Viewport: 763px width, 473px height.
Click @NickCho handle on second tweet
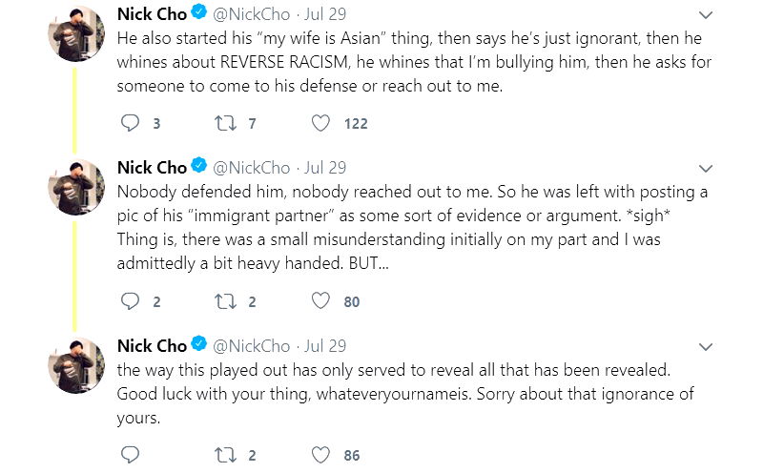pyautogui.click(x=251, y=168)
